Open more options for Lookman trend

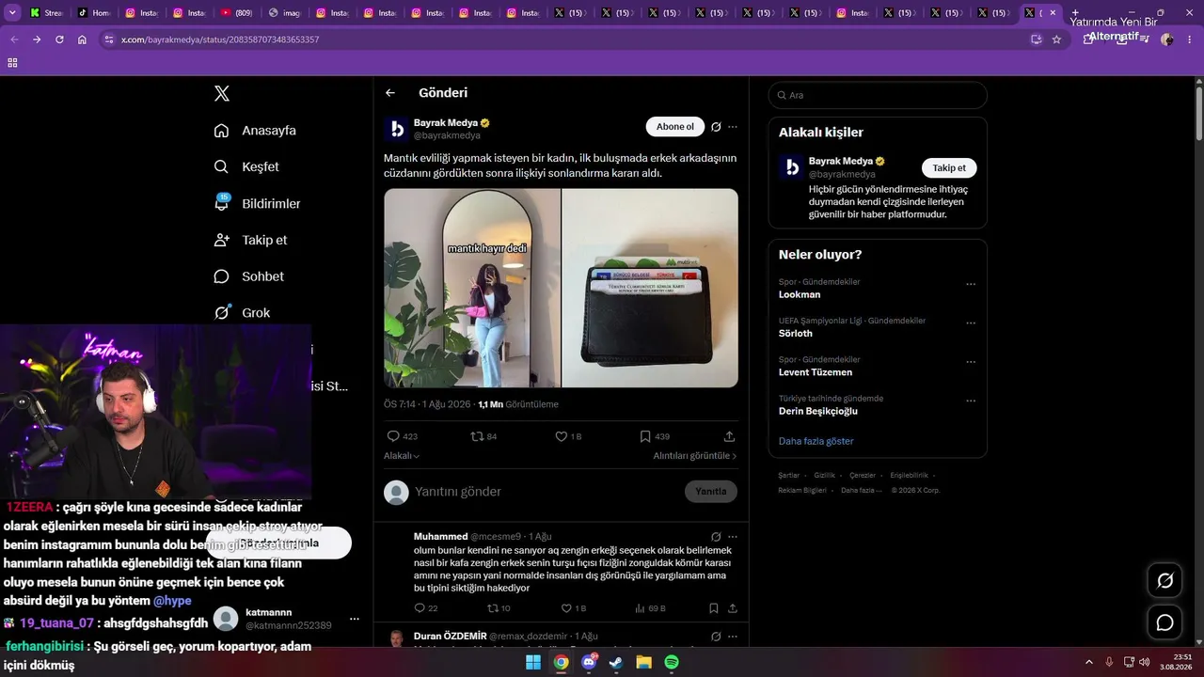(x=971, y=284)
